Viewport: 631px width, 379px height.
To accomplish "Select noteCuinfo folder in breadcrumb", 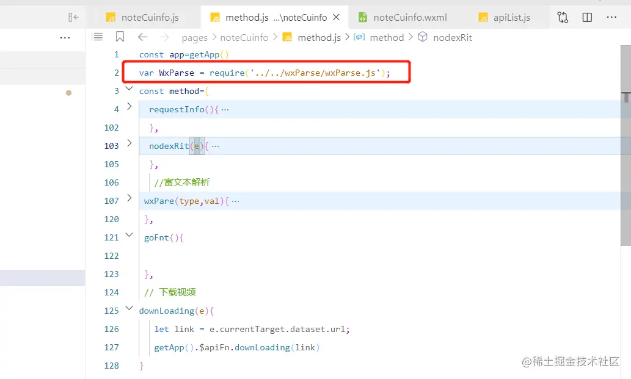I will point(244,38).
